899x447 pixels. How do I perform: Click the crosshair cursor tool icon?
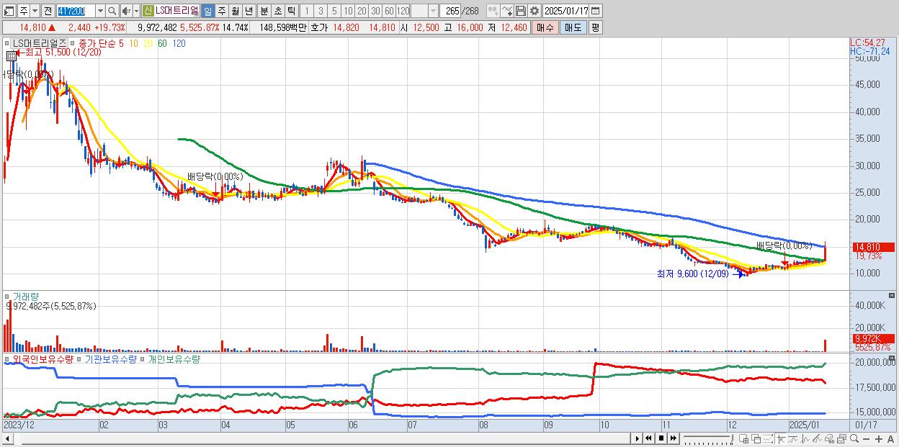[x=781, y=438]
